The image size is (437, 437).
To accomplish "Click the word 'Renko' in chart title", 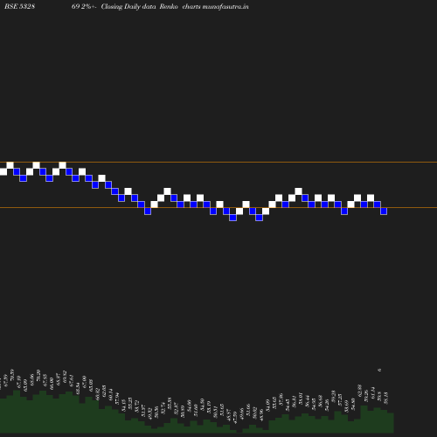I will point(169,6).
